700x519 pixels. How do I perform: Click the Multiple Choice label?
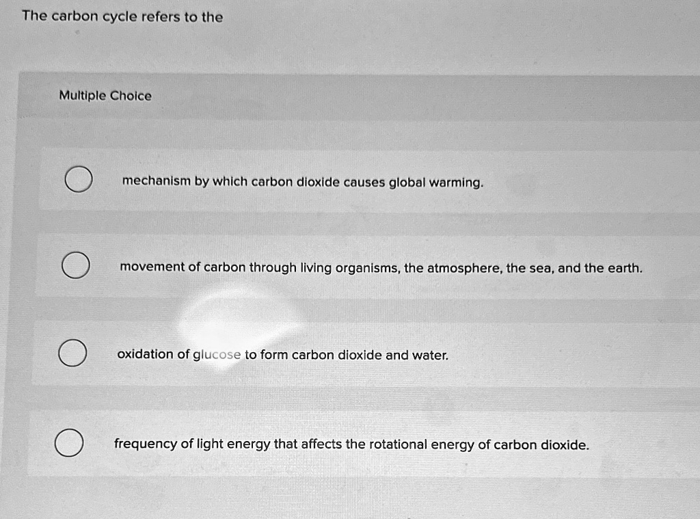[105, 96]
